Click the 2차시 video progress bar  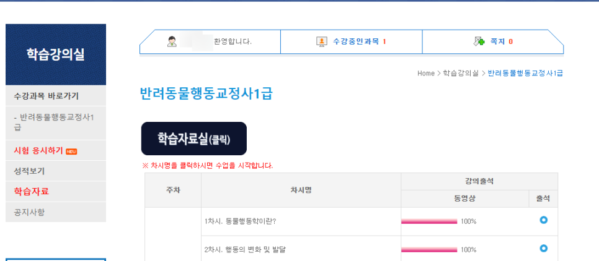coord(429,250)
